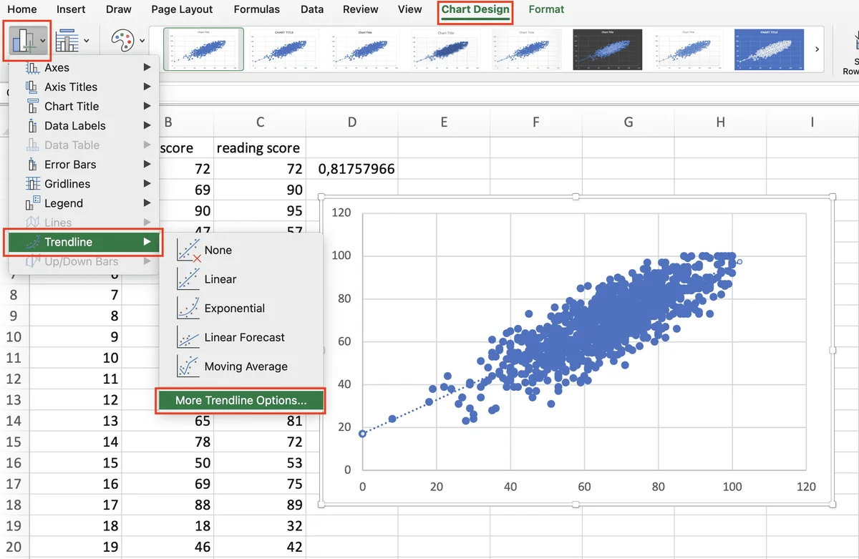Open the Legend submenu
Viewport: 859px width, 559px height.
84,203
